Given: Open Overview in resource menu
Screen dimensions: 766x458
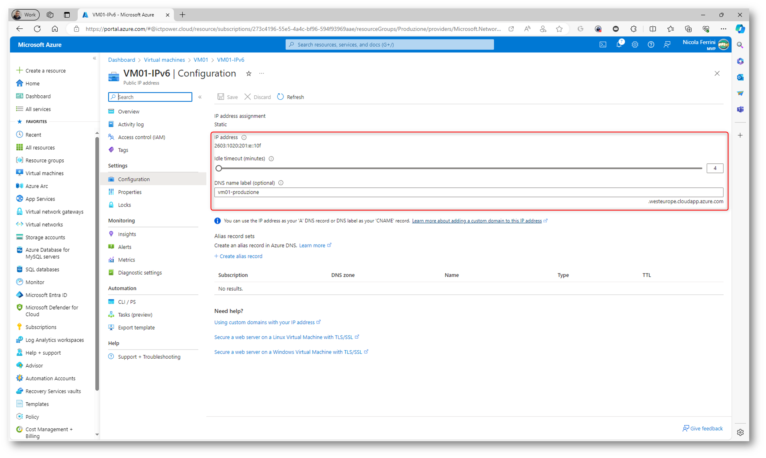Looking at the screenshot, I should 129,111.
